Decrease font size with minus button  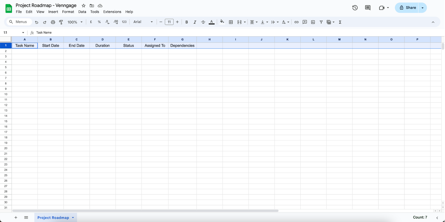161,22
